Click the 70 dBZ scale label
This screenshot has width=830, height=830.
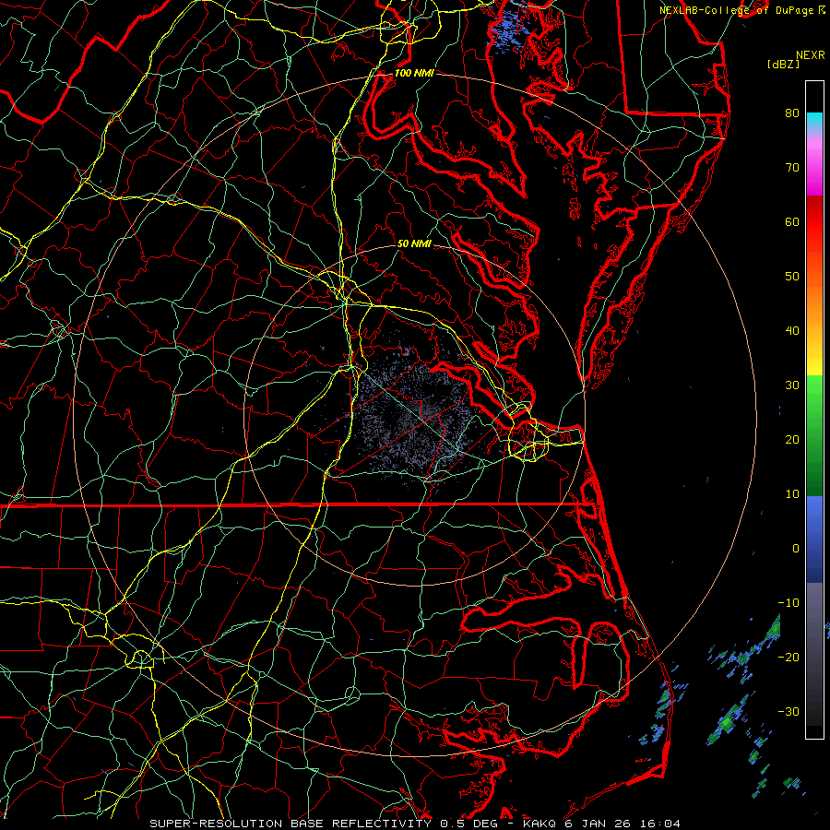[792, 167]
